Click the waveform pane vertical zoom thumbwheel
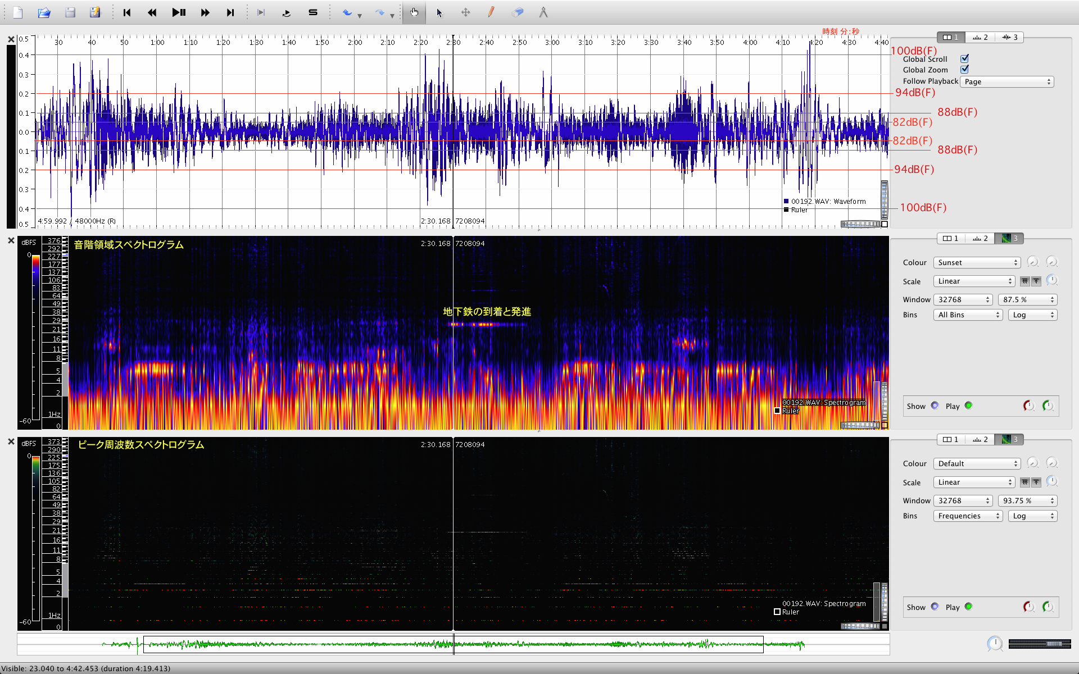 (x=885, y=199)
